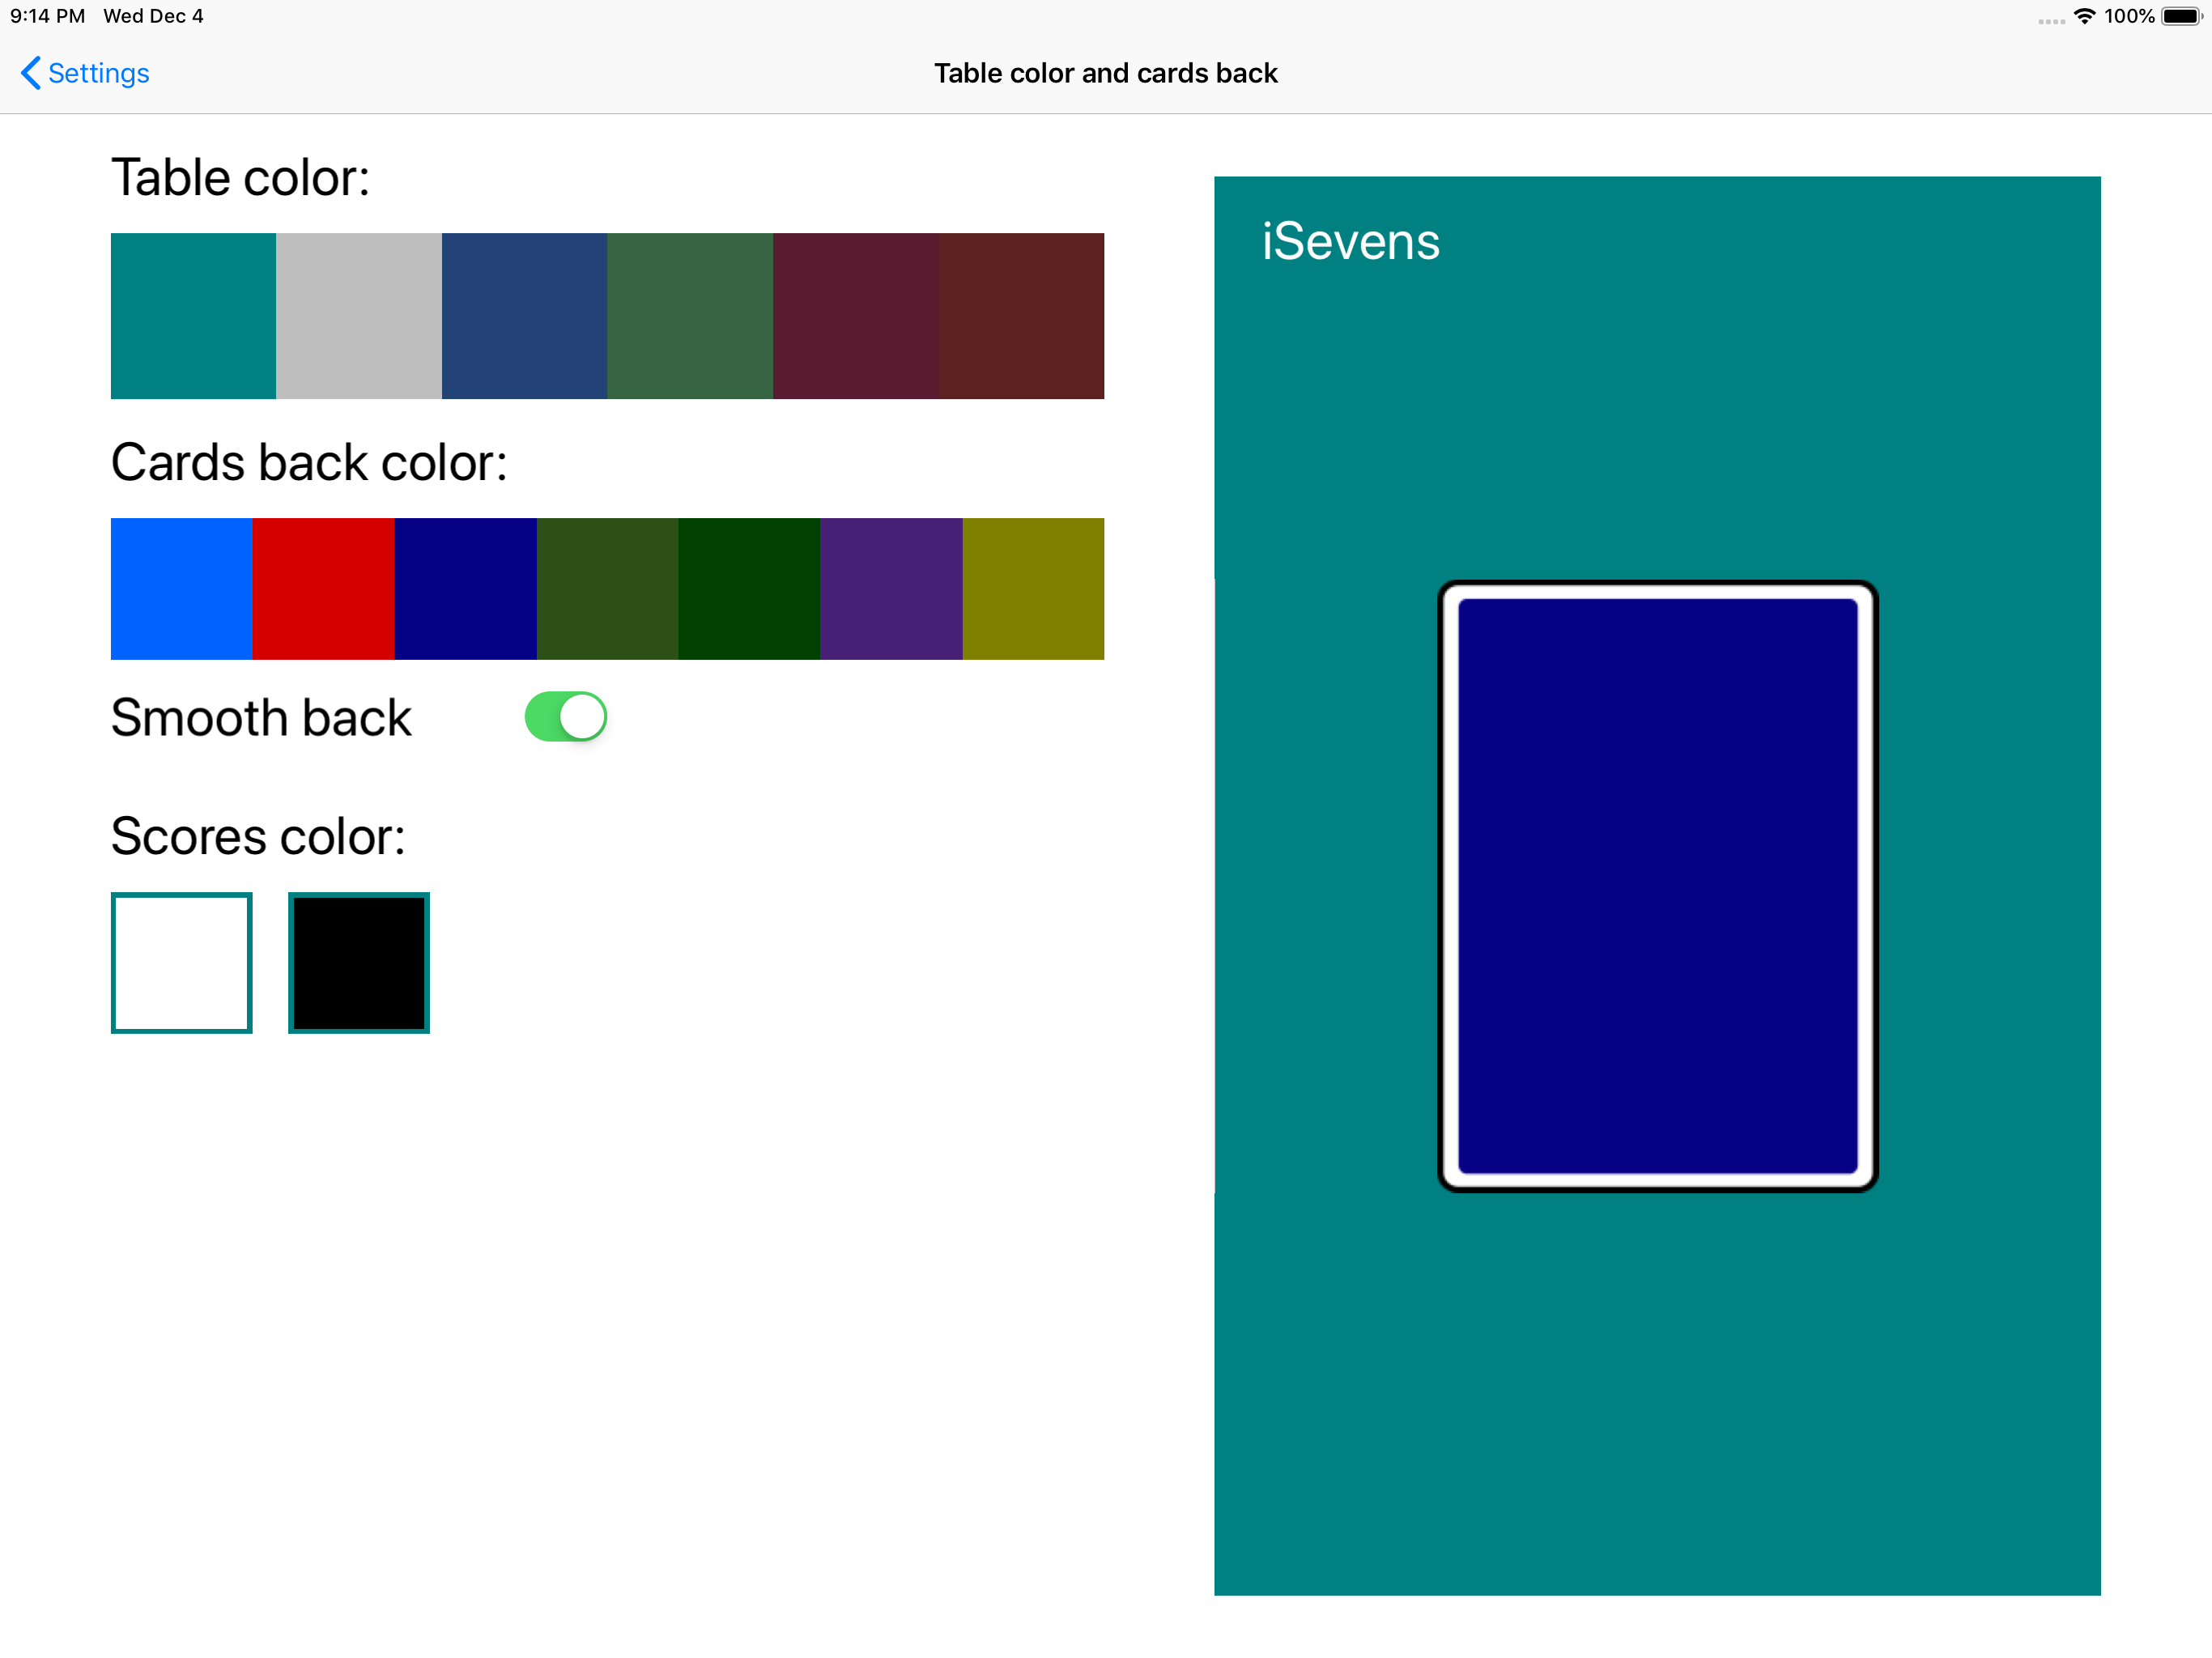
Task: Tap the battery status icon
Action: [2181, 16]
